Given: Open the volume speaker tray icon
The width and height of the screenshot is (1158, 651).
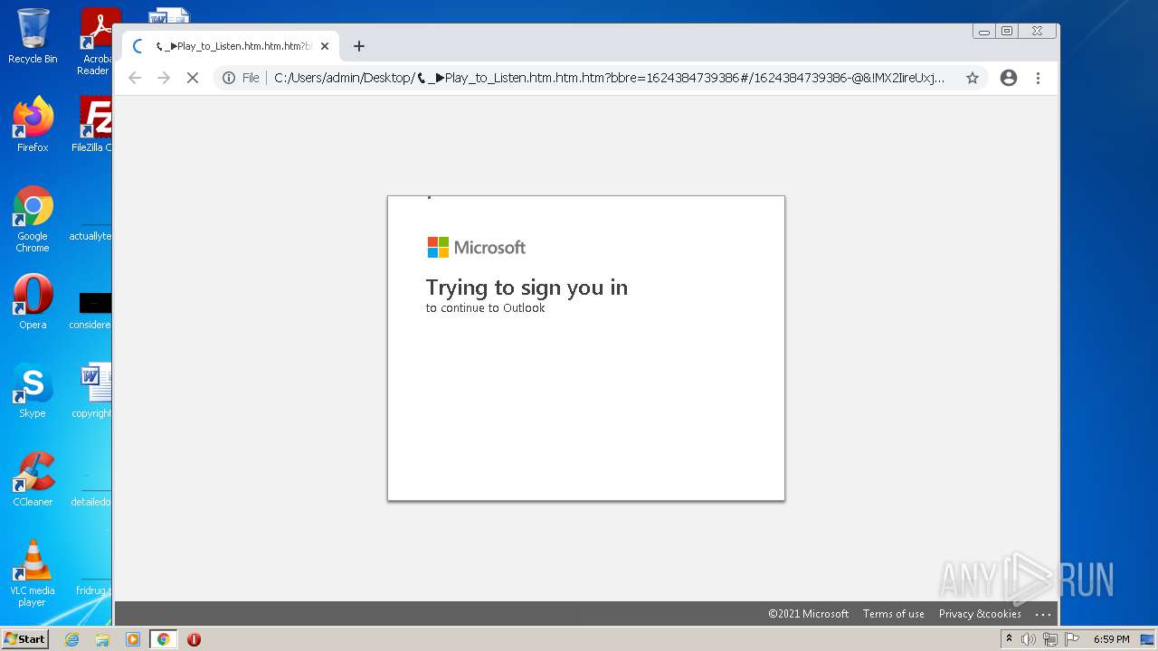Looking at the screenshot, I should coord(1029,639).
